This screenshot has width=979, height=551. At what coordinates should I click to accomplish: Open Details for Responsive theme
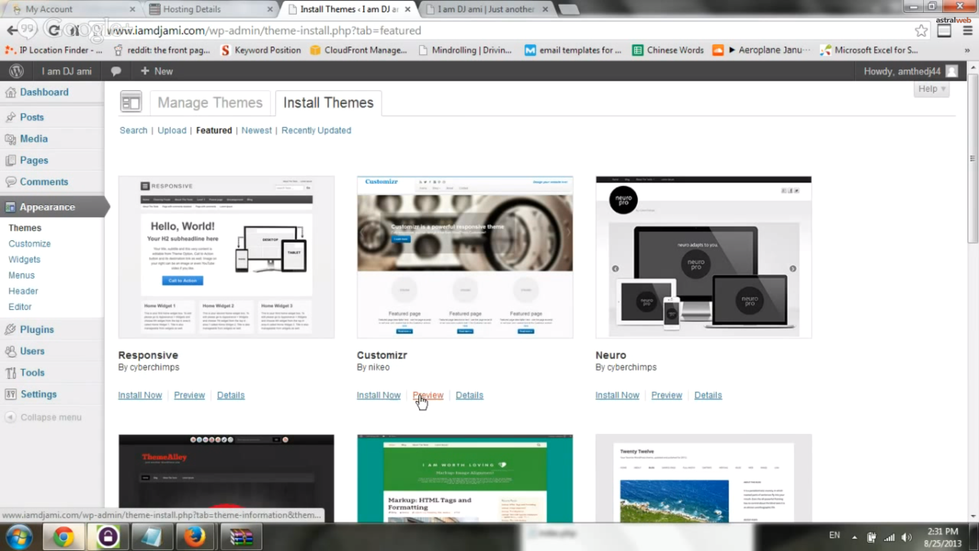[230, 395]
